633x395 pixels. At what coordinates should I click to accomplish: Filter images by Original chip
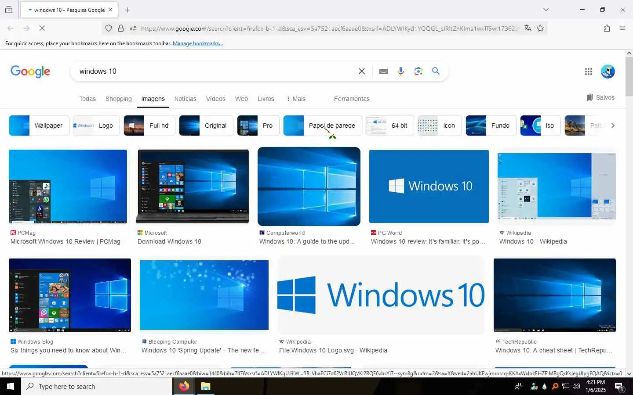click(x=206, y=126)
